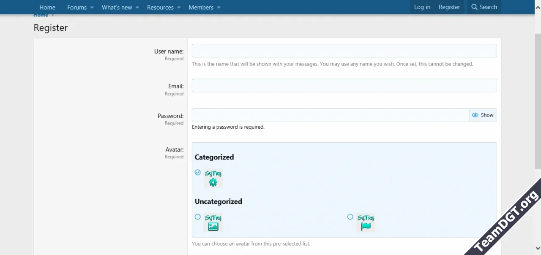541x255 pixels.
Task: Click the eye icon in Password field
Action: click(475, 115)
